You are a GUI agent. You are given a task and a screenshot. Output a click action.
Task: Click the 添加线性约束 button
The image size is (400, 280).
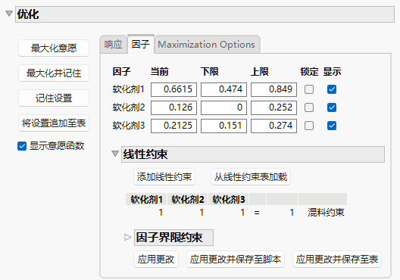coord(164,177)
